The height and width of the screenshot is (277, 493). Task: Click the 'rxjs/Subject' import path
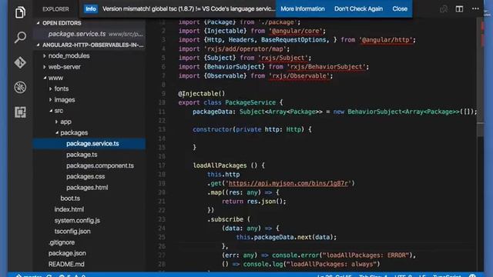click(x=283, y=58)
